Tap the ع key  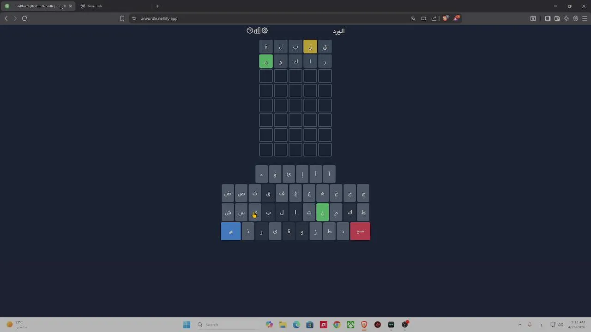pos(309,194)
